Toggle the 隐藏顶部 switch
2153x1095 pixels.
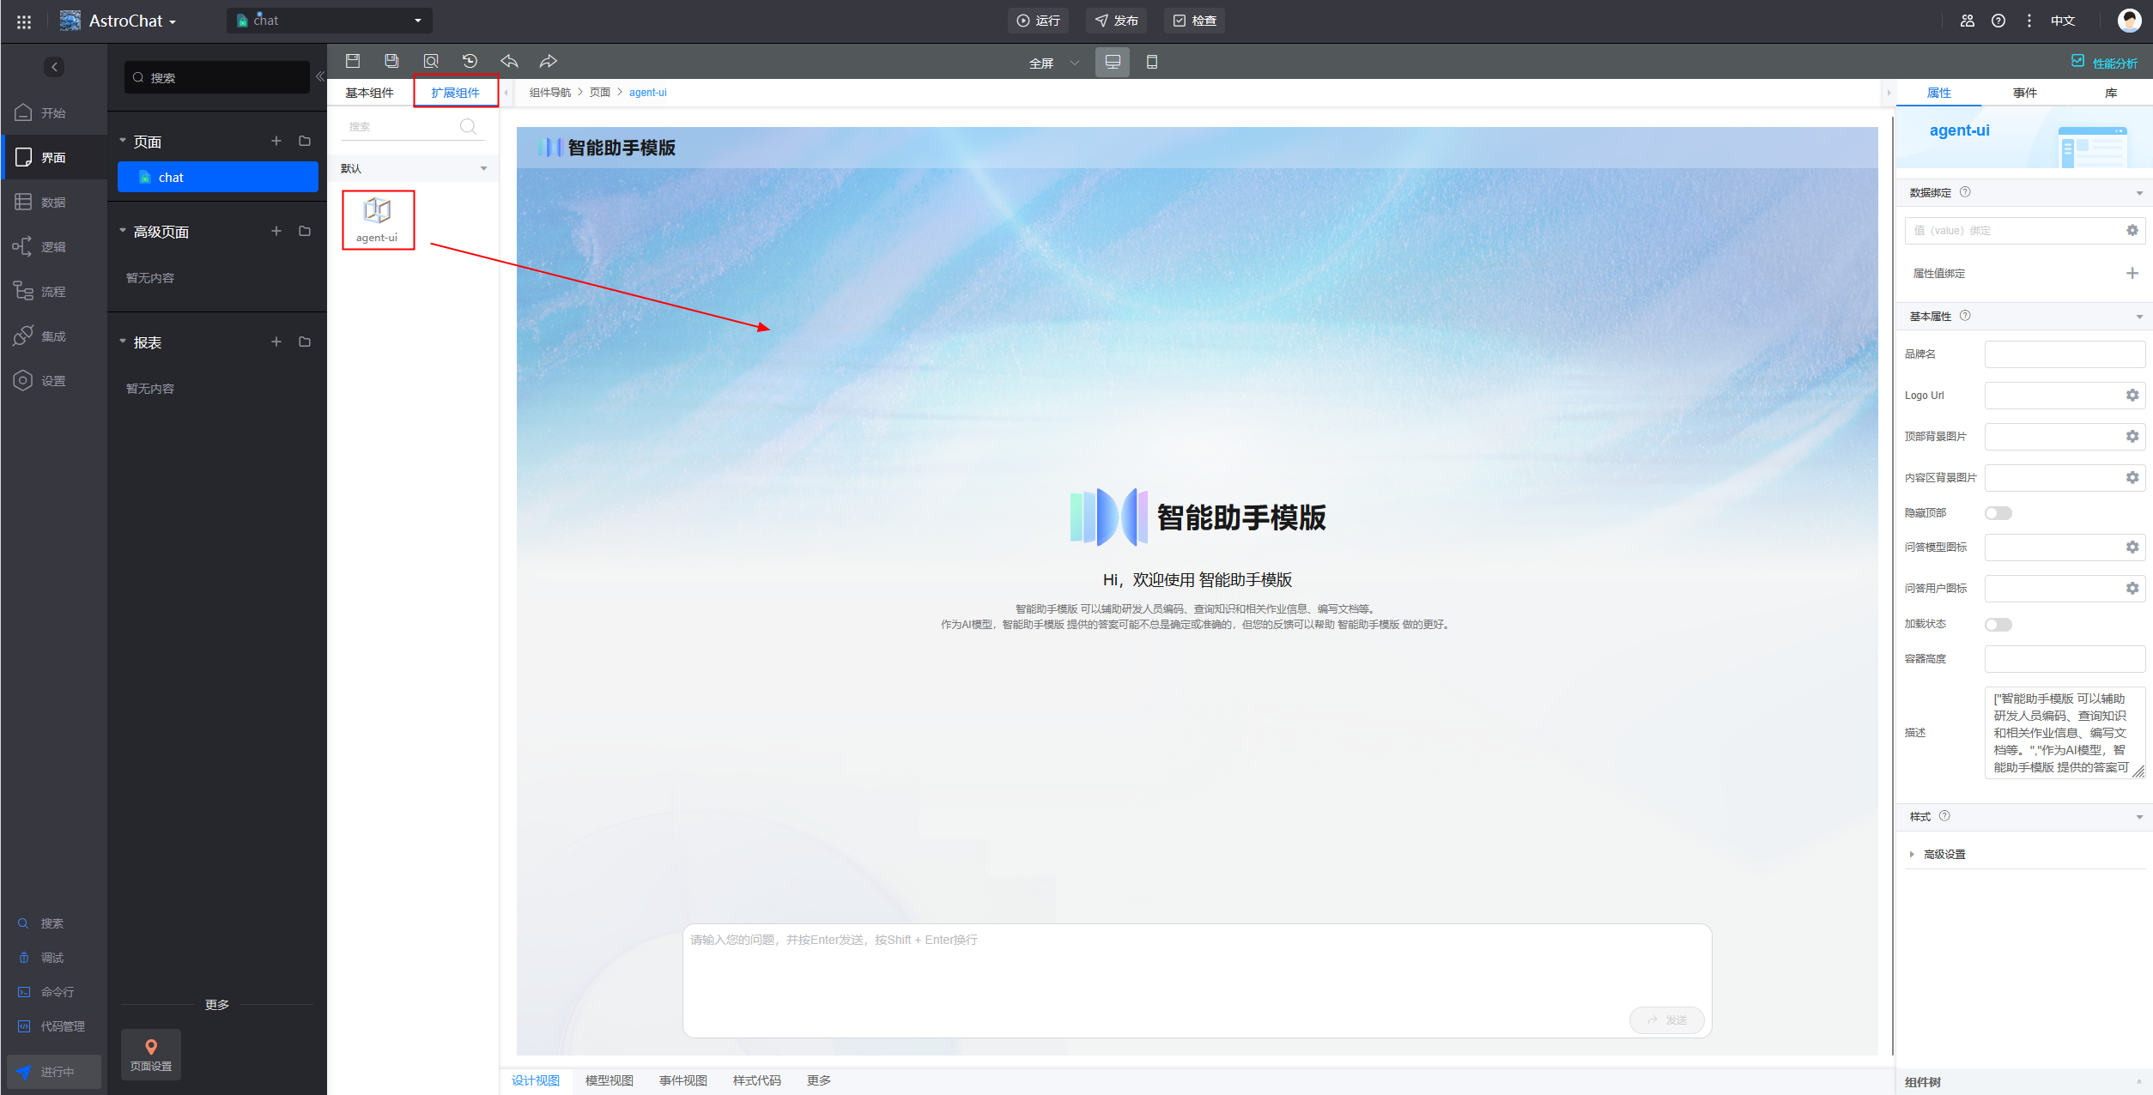[1998, 513]
